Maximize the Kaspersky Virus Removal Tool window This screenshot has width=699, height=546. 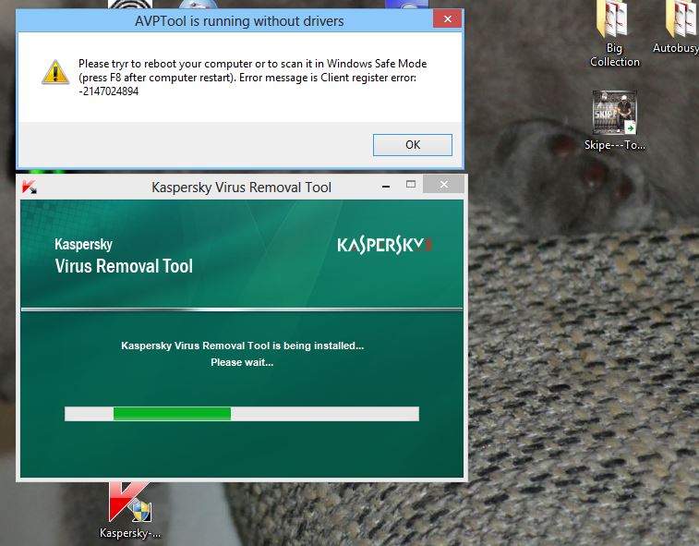[x=411, y=184]
